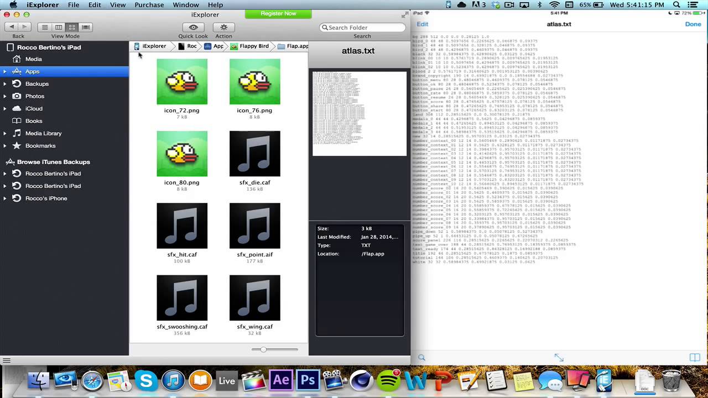Click the iCloud sidebar icon

tap(17, 109)
